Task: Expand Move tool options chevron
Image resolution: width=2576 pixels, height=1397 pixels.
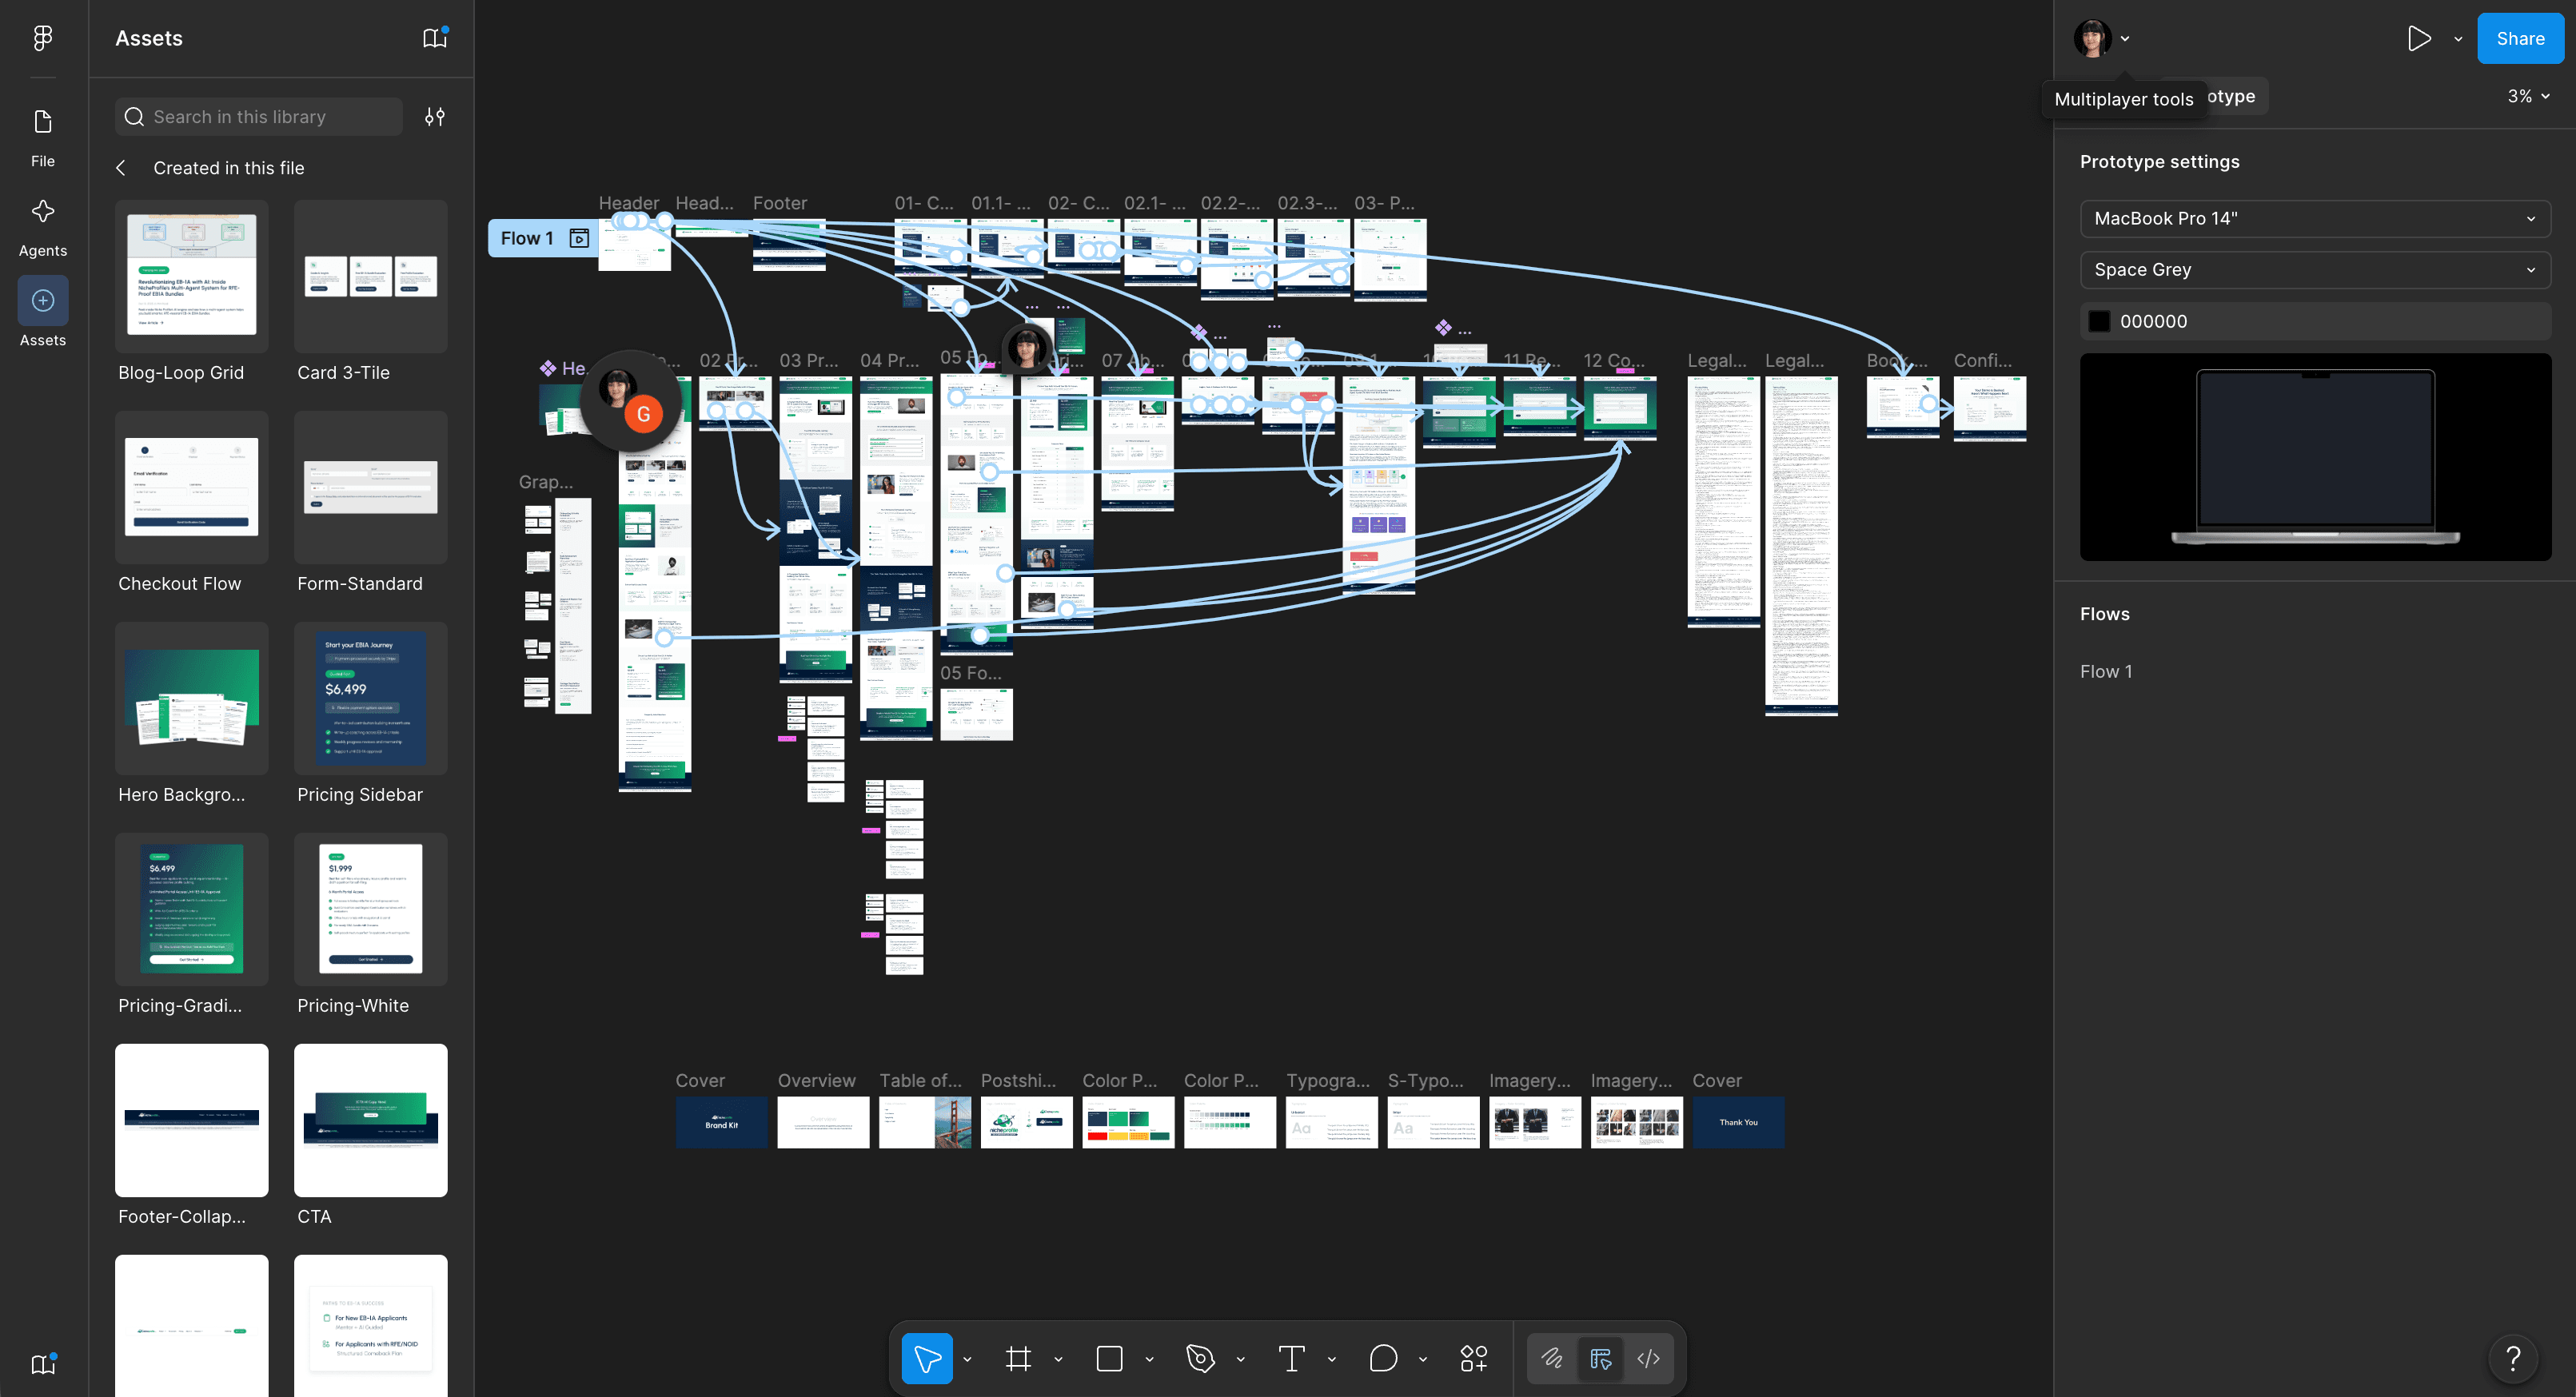Action: point(967,1359)
